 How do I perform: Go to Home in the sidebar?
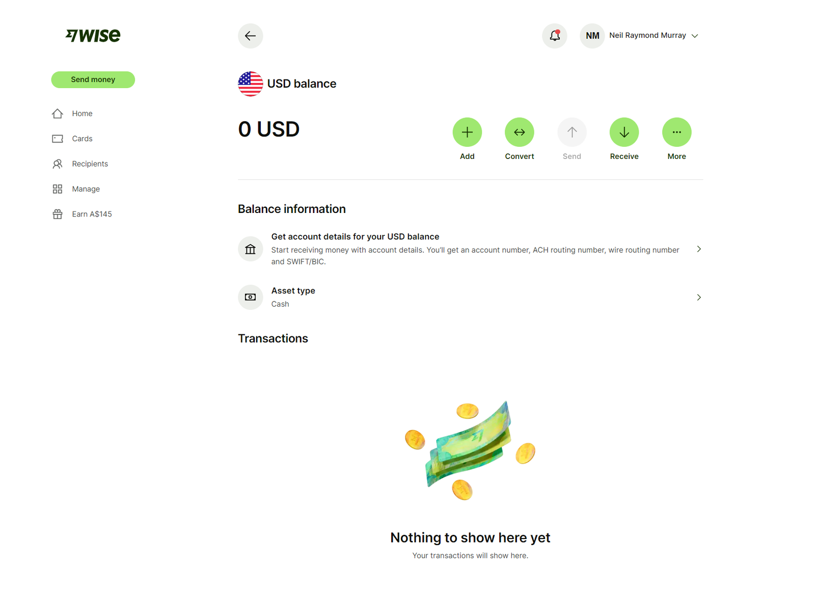pos(82,114)
